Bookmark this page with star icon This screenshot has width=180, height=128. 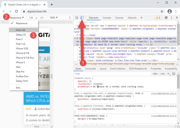tap(162, 11)
